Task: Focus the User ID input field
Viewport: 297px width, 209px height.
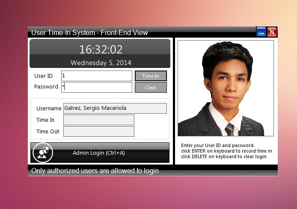Action: coord(97,76)
